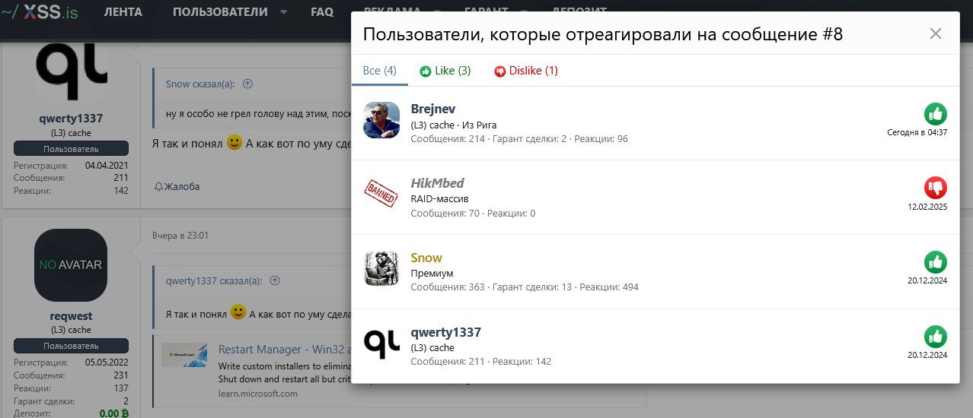The image size is (973, 418).
Task: Click qwerty1337's avatar in the dialog
Action: [x=381, y=344]
